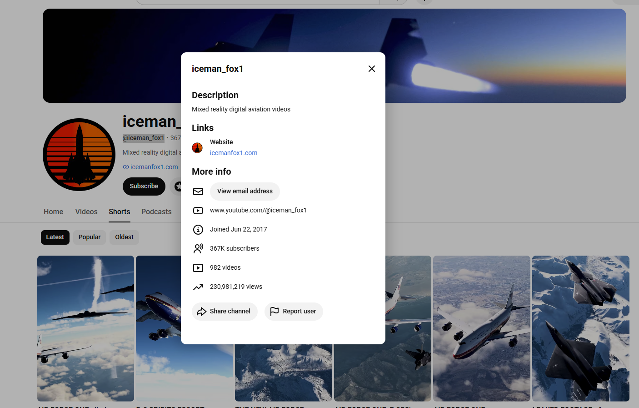Select the '367K subscribers' text

pyautogui.click(x=235, y=249)
